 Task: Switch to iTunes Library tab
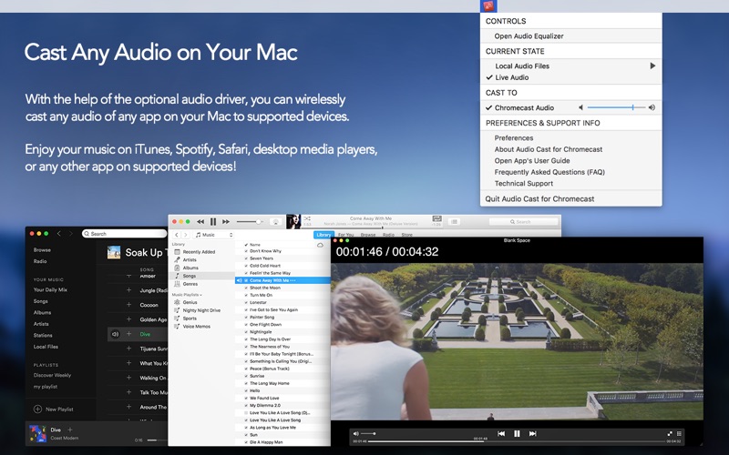(323, 235)
